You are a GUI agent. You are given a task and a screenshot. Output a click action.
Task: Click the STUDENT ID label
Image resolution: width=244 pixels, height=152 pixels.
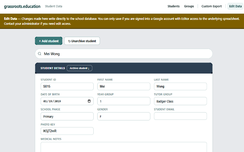(48, 80)
